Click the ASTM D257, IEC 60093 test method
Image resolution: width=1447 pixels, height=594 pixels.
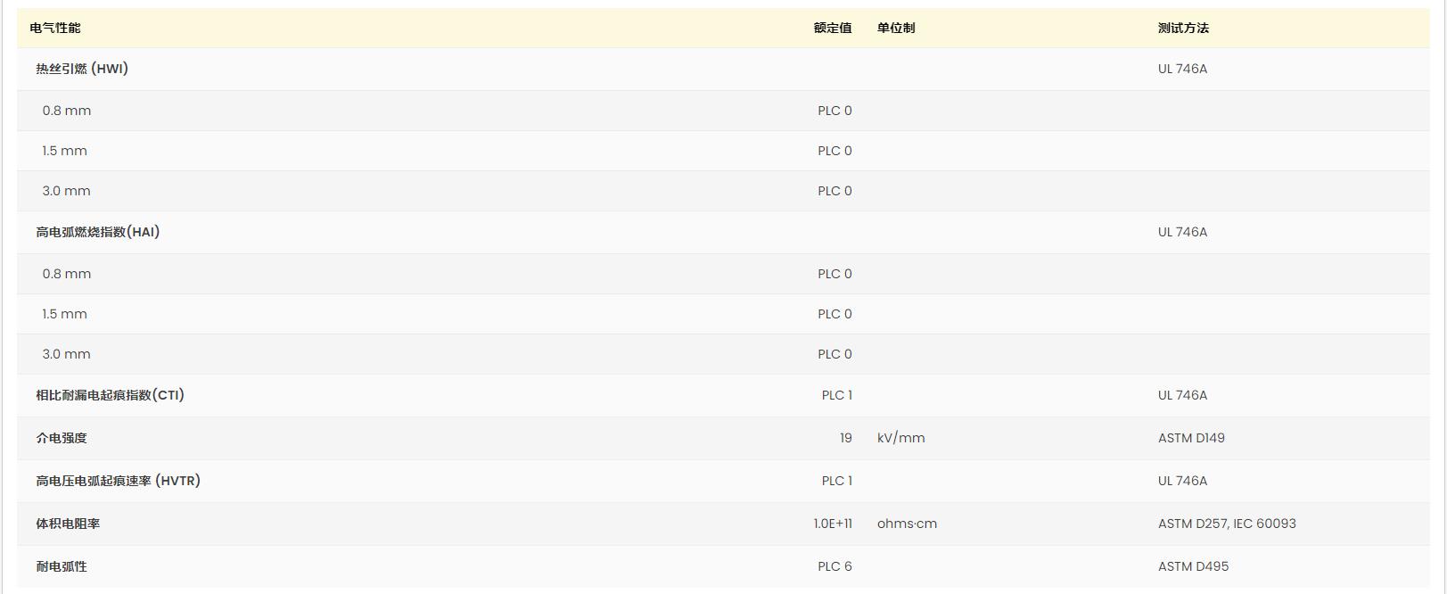tap(1227, 524)
